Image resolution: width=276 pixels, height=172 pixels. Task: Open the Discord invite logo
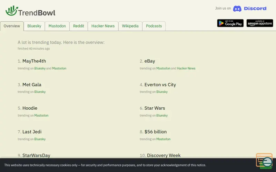(x=249, y=8)
